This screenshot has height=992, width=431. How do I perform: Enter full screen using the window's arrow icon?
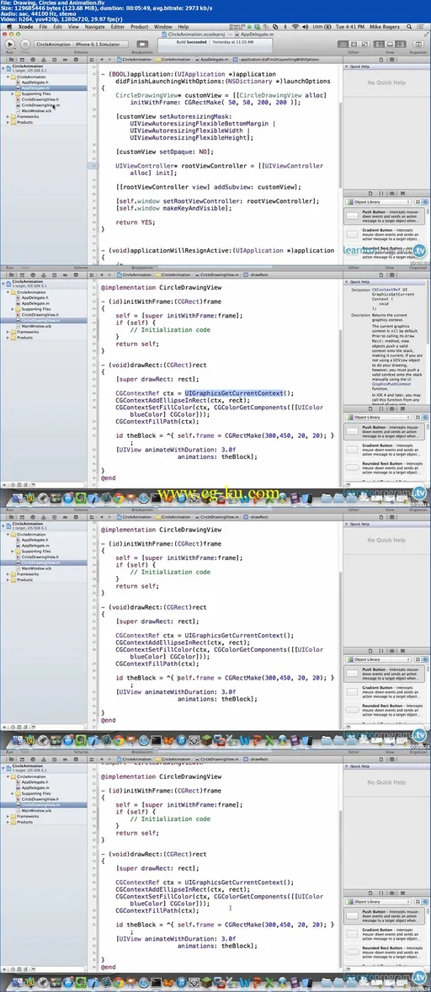[x=427, y=35]
